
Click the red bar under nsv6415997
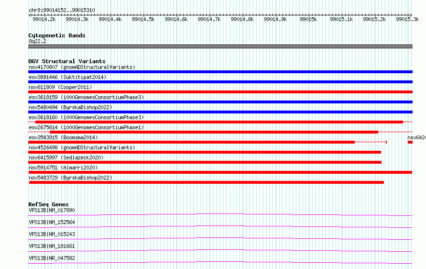pyautogui.click(x=205, y=162)
